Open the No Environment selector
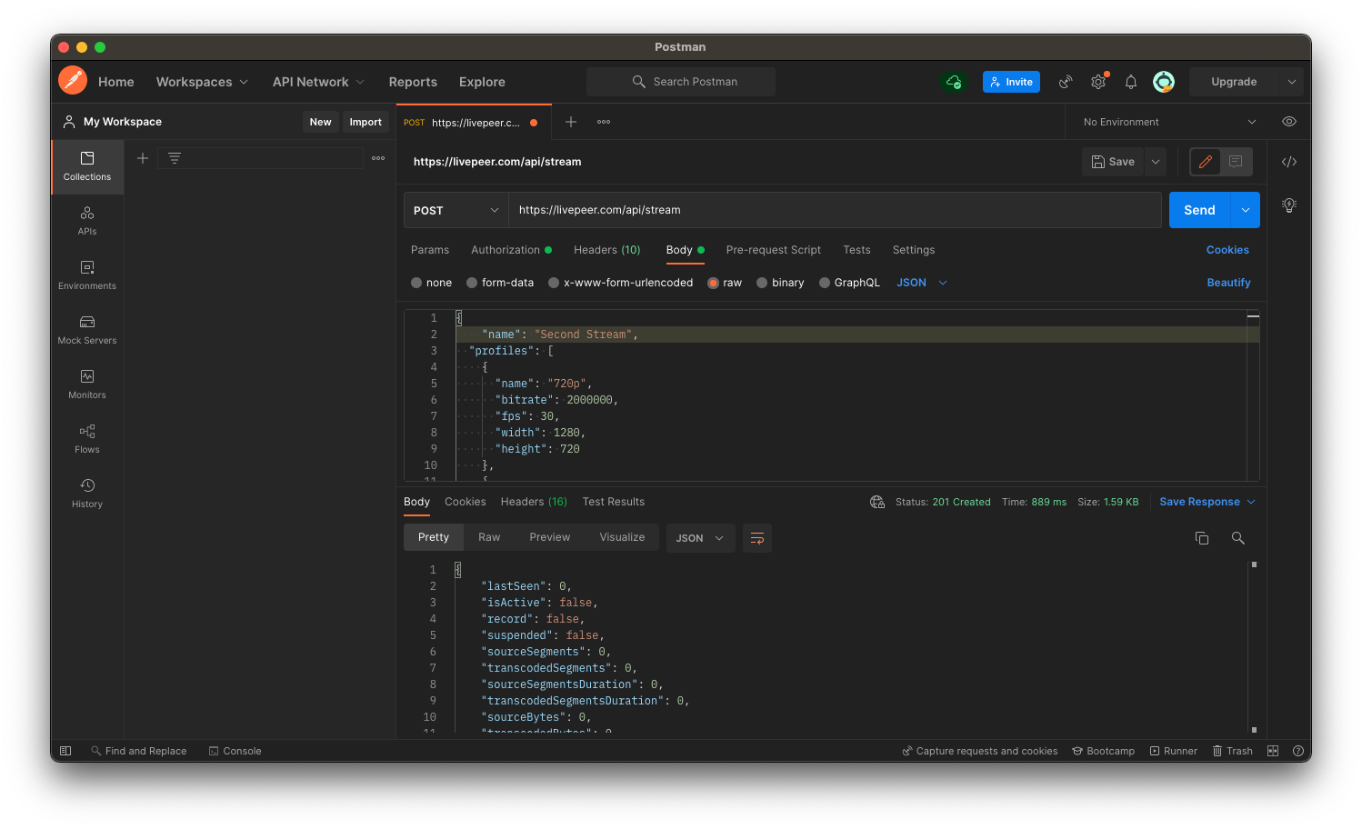Image resolution: width=1362 pixels, height=829 pixels. click(x=1169, y=122)
